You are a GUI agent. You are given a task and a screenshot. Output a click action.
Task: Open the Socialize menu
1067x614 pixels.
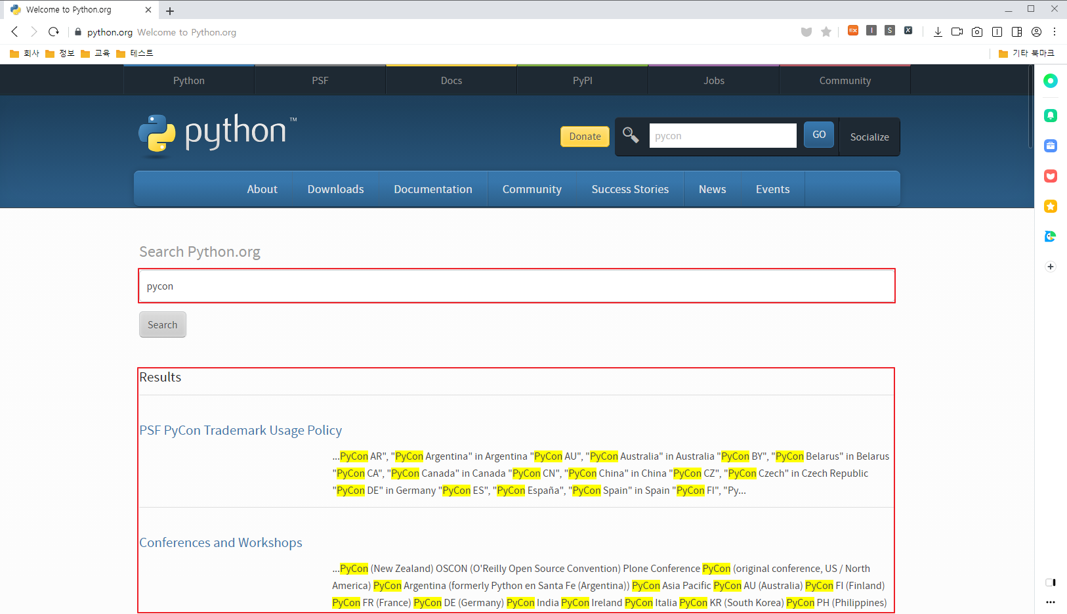869,137
